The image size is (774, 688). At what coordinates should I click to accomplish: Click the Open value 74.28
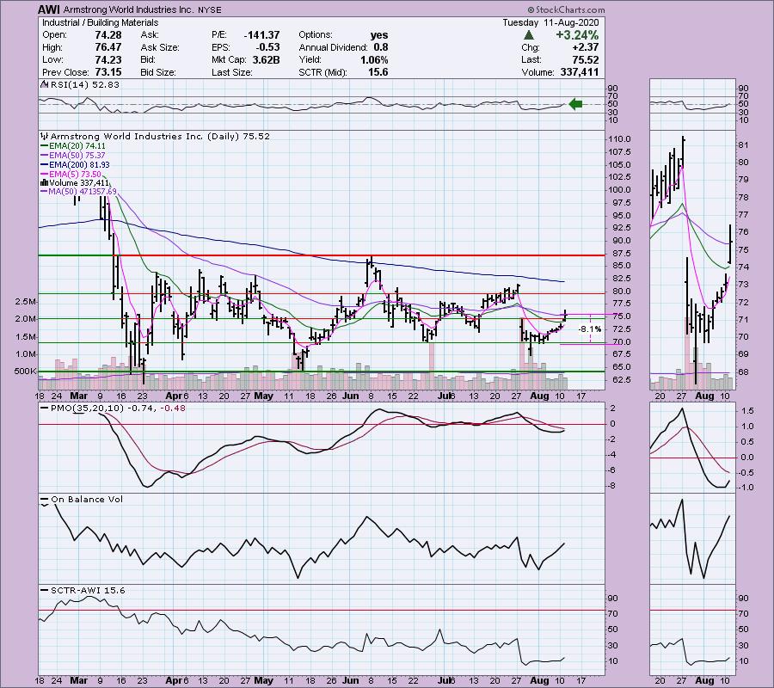108,35
